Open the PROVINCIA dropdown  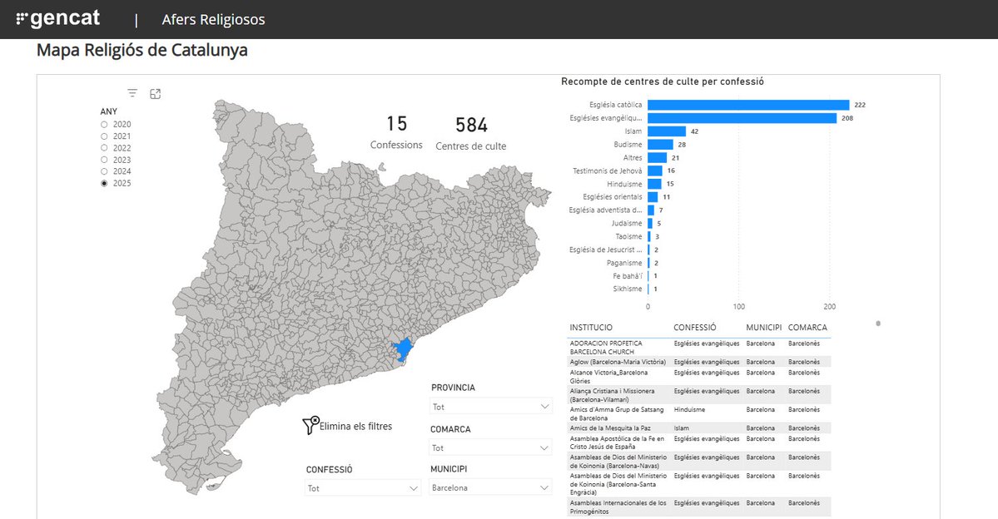pyautogui.click(x=491, y=407)
